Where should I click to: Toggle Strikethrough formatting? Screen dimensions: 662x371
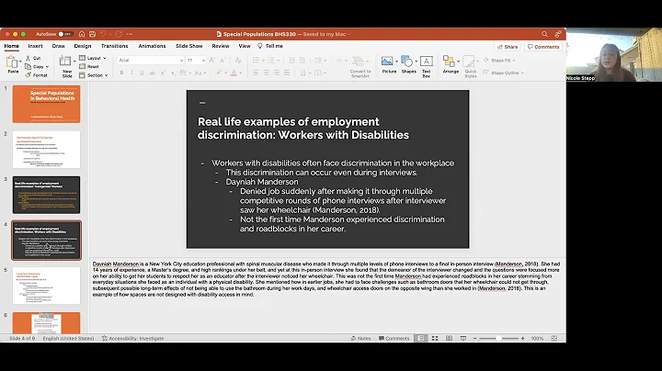point(152,73)
